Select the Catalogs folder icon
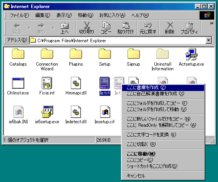218x182 pixels. pyautogui.click(x=18, y=53)
